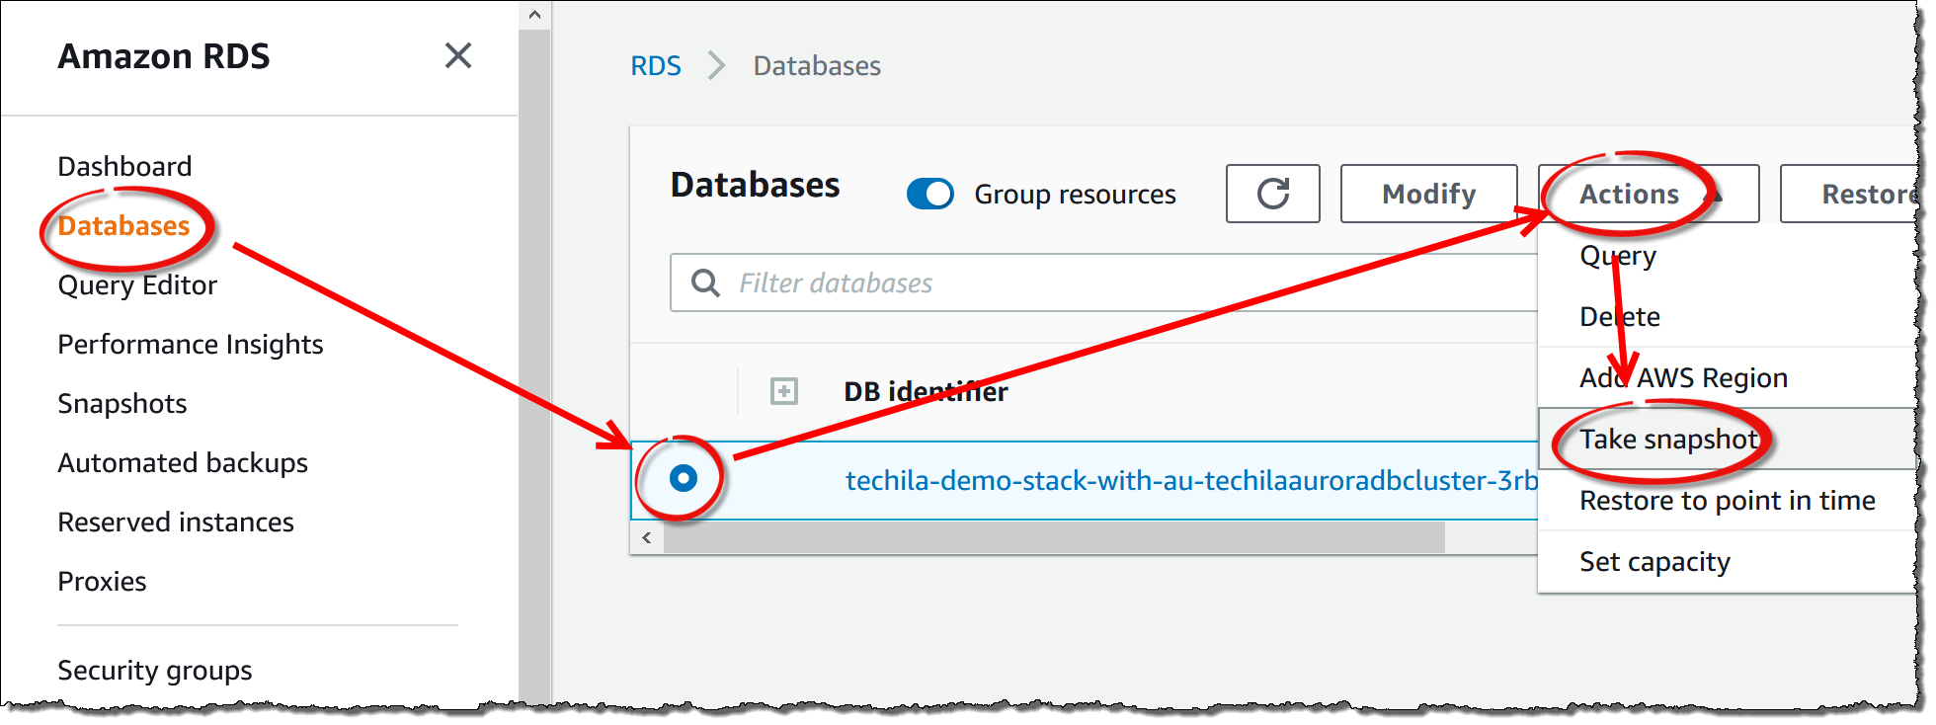The width and height of the screenshot is (1936, 725).
Task: Click the left scroll arrow of table
Action: [647, 537]
